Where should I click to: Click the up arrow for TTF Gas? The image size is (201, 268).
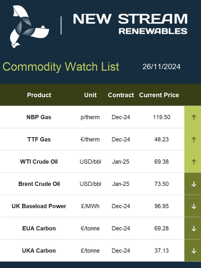194,140
